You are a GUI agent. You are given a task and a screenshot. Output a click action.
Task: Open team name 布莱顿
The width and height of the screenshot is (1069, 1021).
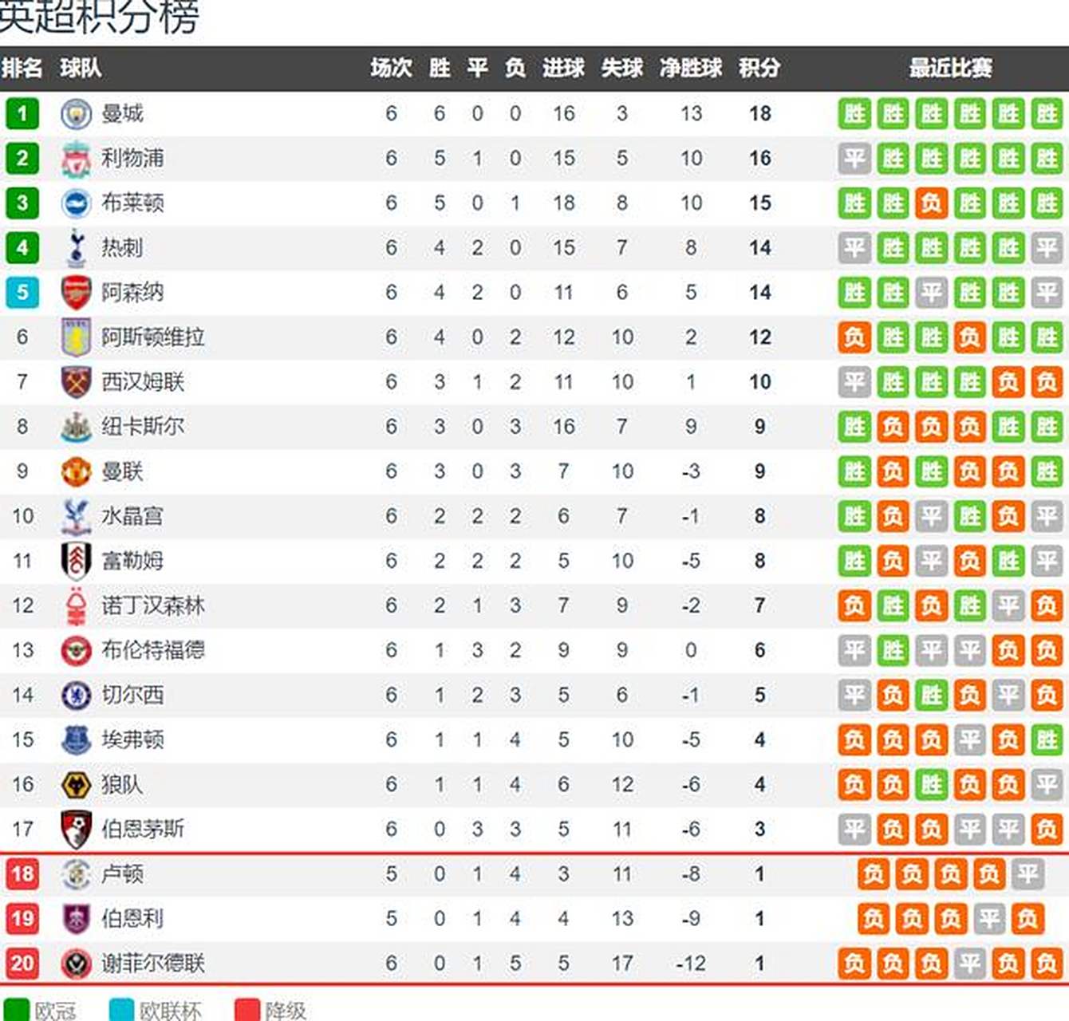click(132, 203)
